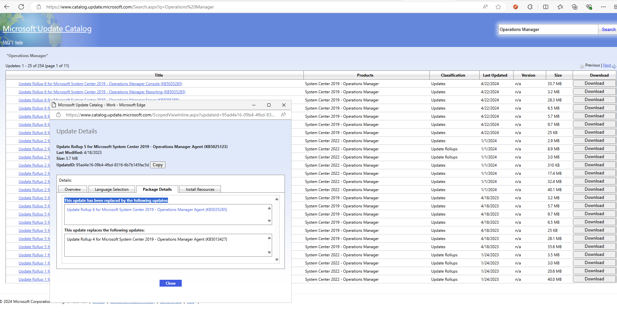Click the blue Close button
Screen dimensions: 617x314
pyautogui.click(x=171, y=283)
